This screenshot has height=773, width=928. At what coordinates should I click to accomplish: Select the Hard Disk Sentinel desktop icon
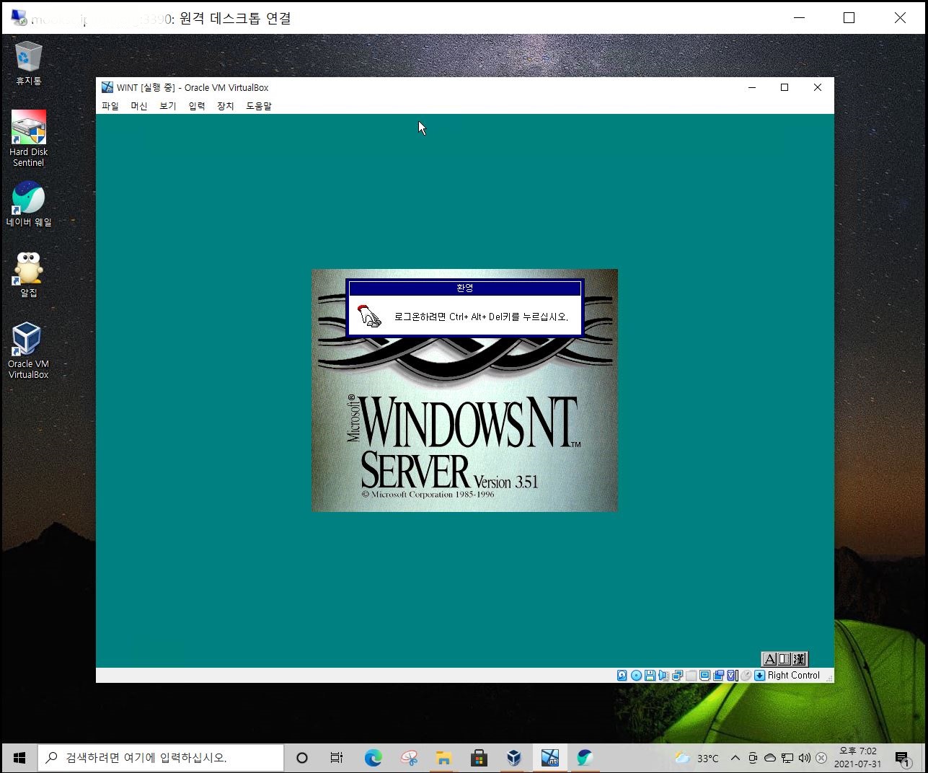click(29, 138)
